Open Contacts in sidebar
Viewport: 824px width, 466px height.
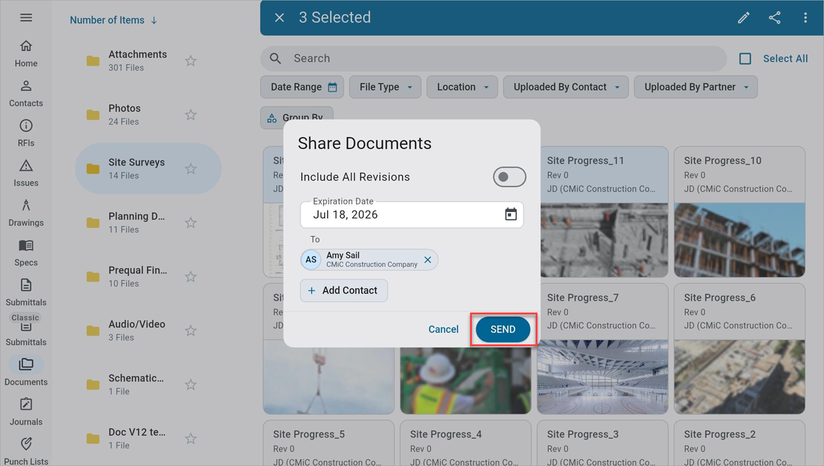tap(26, 94)
